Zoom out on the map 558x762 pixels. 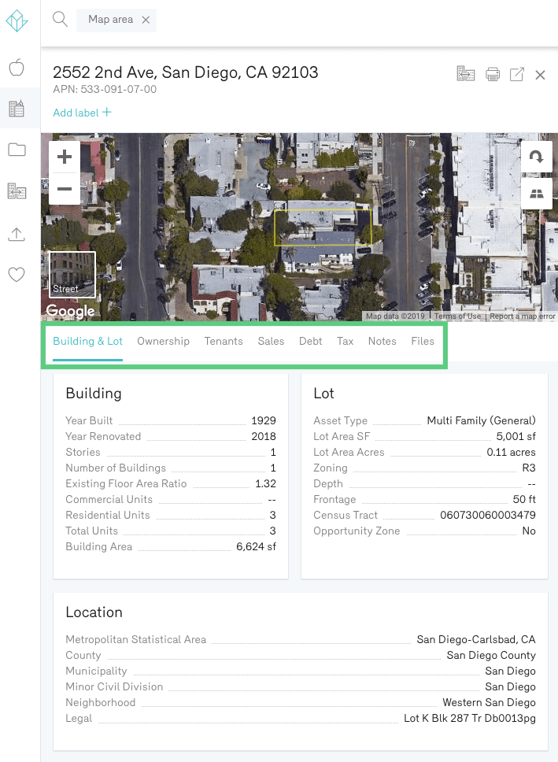click(x=65, y=189)
